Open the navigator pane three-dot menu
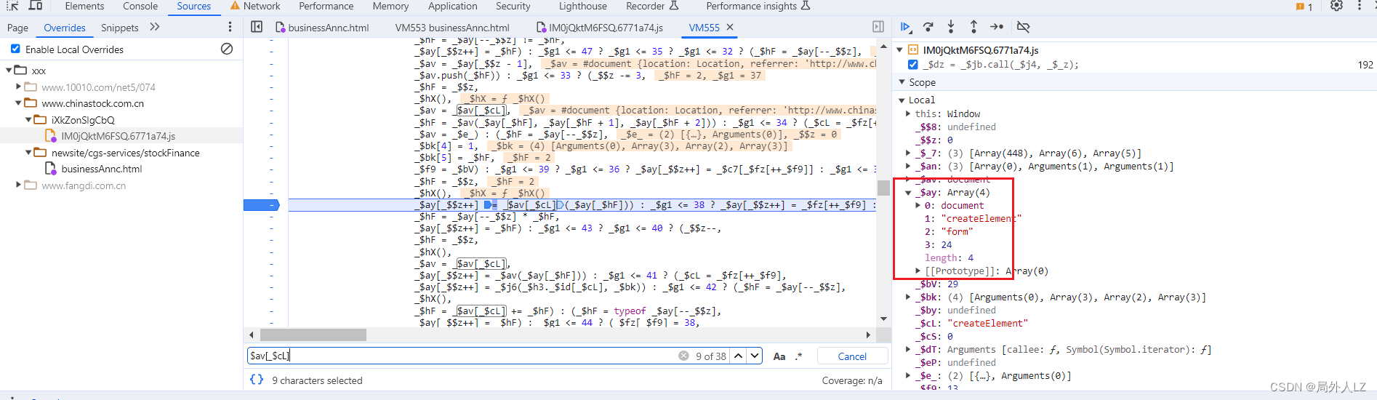Viewport: 1377px width, 400px height. 230,27
